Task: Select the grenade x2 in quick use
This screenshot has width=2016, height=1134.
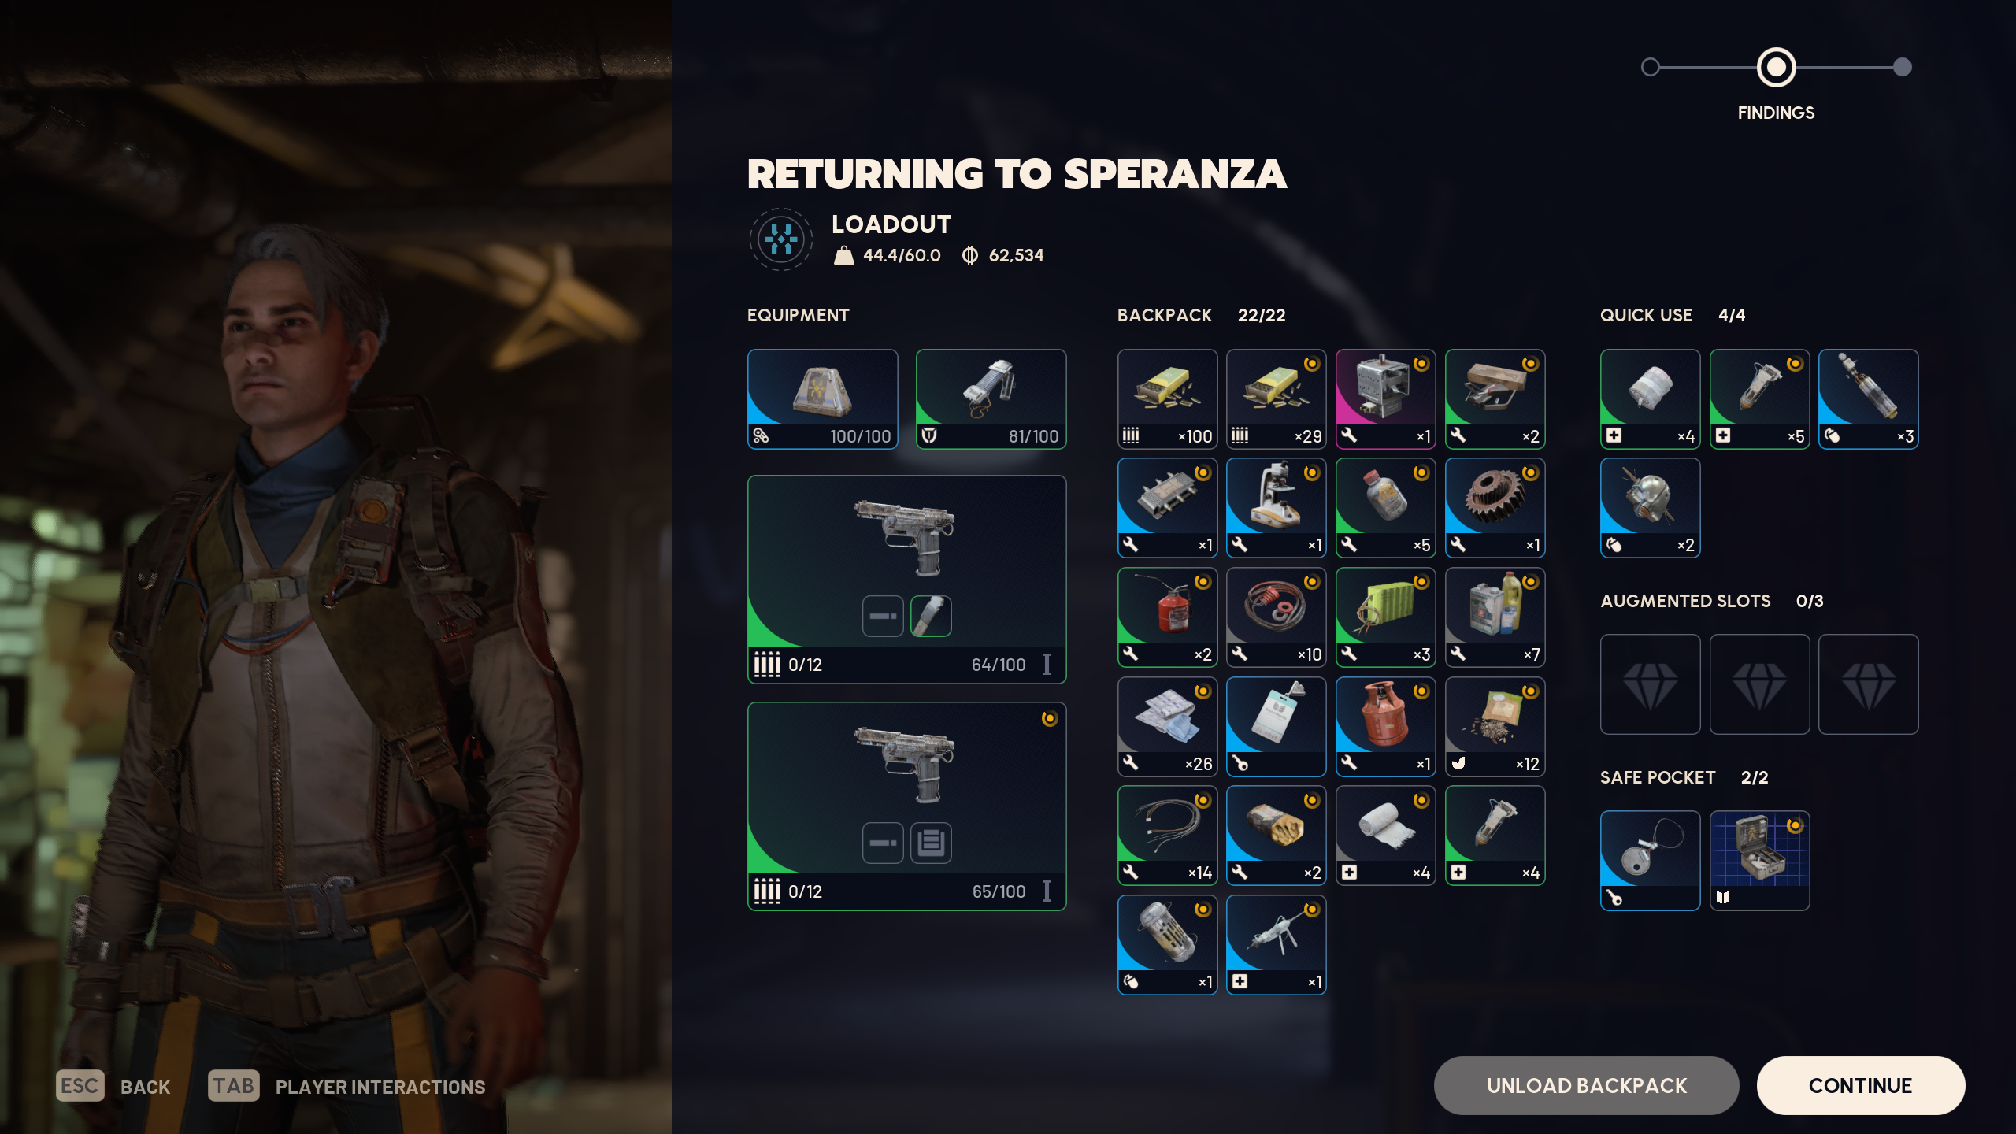Action: [1650, 508]
